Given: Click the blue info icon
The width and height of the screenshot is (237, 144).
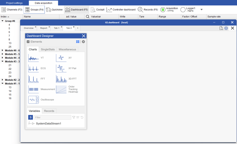Looking at the screenshot, I should pos(226,28).
